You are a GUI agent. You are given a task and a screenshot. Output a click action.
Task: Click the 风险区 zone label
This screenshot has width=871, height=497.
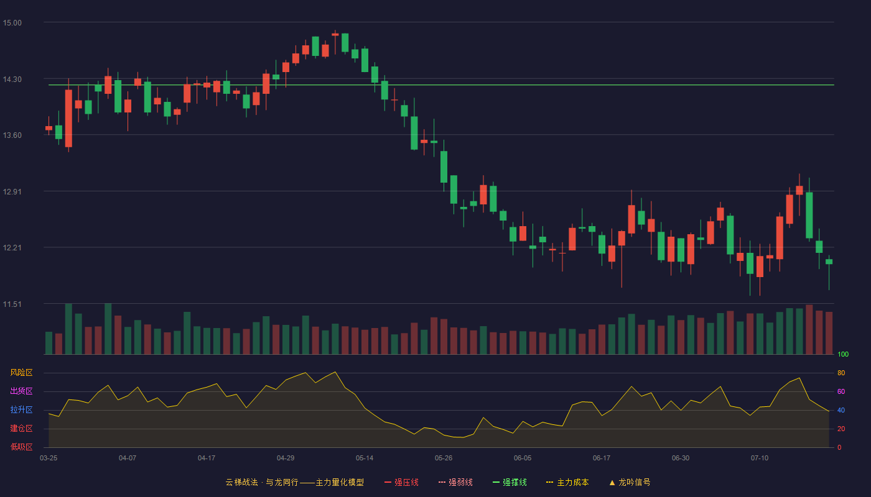coord(21,373)
